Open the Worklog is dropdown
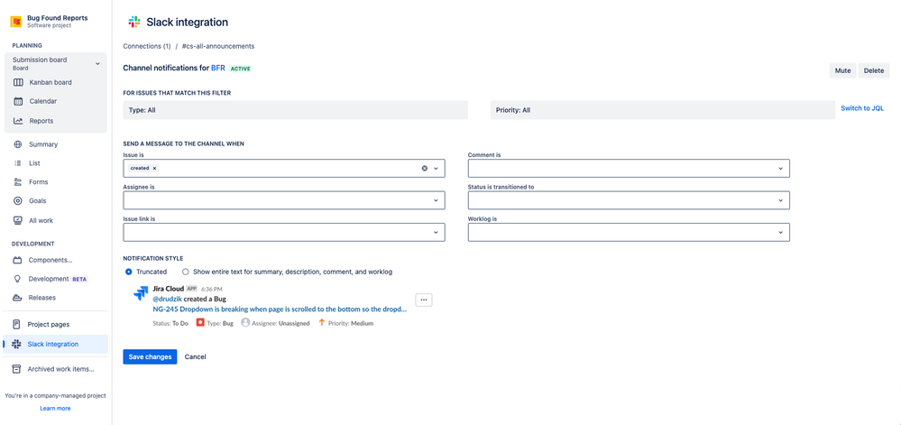This screenshot has width=901, height=425. (x=629, y=232)
